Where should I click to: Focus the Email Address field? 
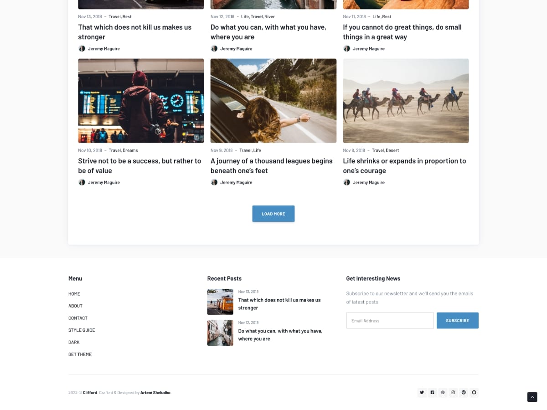coord(390,320)
